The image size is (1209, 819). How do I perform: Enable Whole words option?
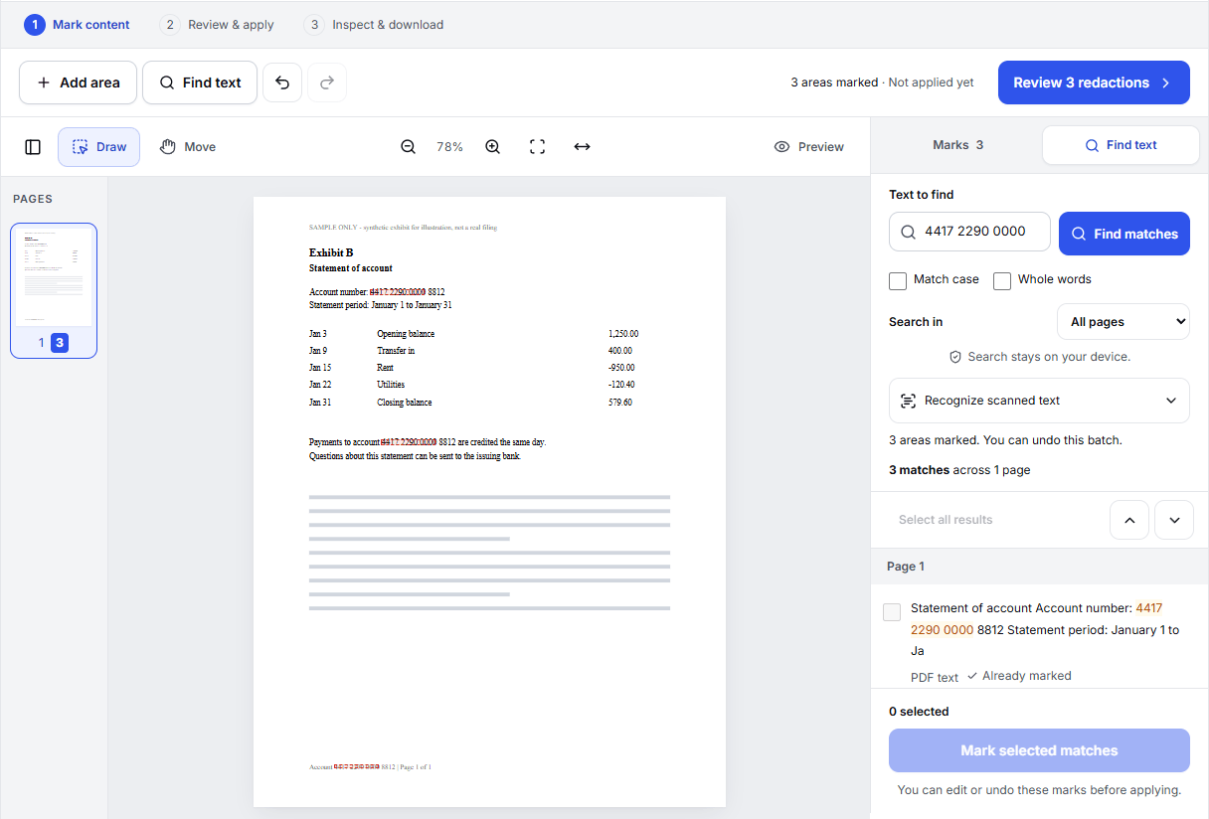pyautogui.click(x=1002, y=280)
